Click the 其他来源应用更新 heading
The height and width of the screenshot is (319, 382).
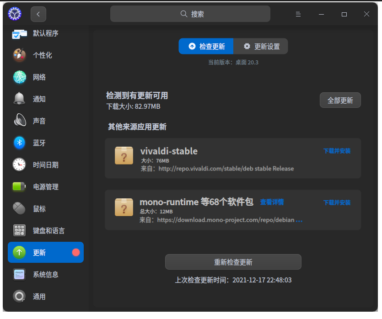(x=137, y=127)
